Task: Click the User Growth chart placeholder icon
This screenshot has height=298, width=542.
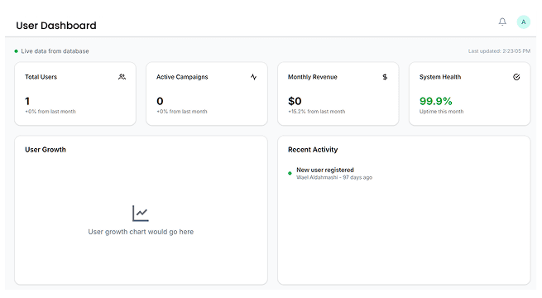Action: tap(141, 214)
